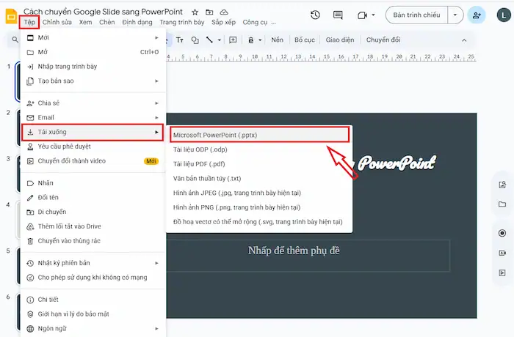Open the comments panel icon

click(337, 15)
